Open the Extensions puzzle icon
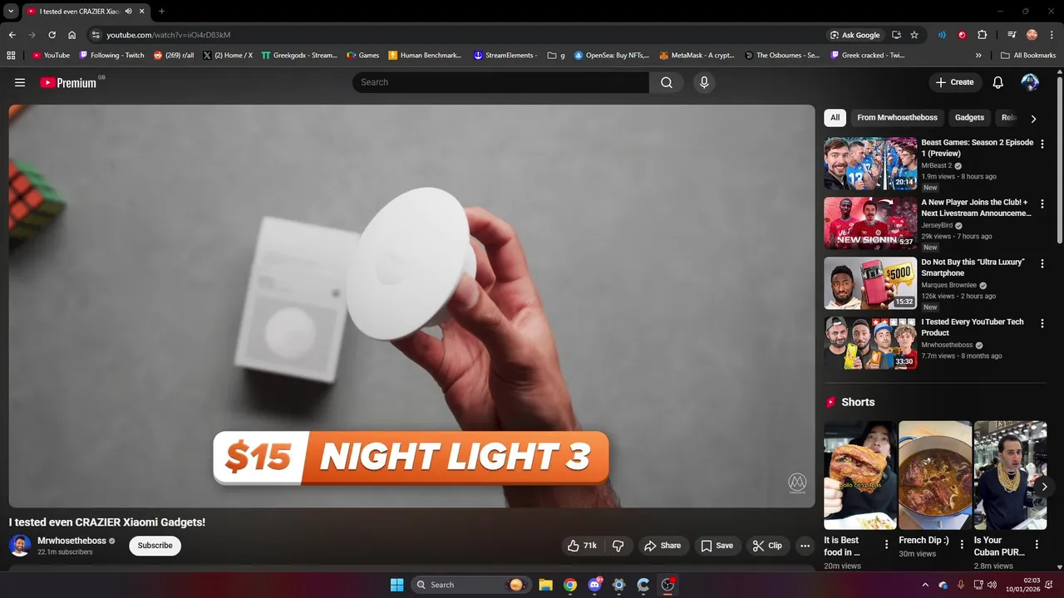1064x598 pixels. pos(982,35)
